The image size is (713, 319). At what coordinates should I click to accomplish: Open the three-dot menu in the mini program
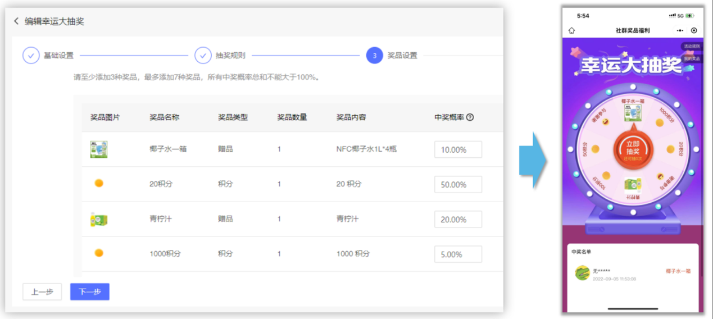pos(680,30)
